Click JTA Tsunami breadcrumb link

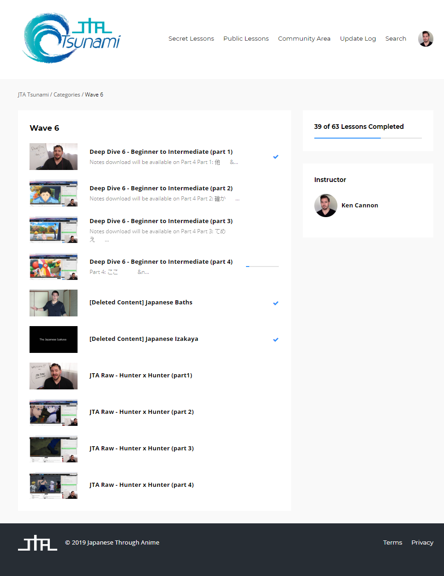point(33,95)
